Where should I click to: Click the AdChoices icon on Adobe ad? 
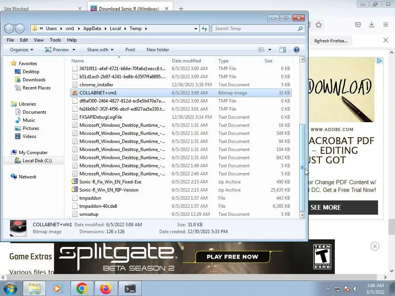(379, 61)
